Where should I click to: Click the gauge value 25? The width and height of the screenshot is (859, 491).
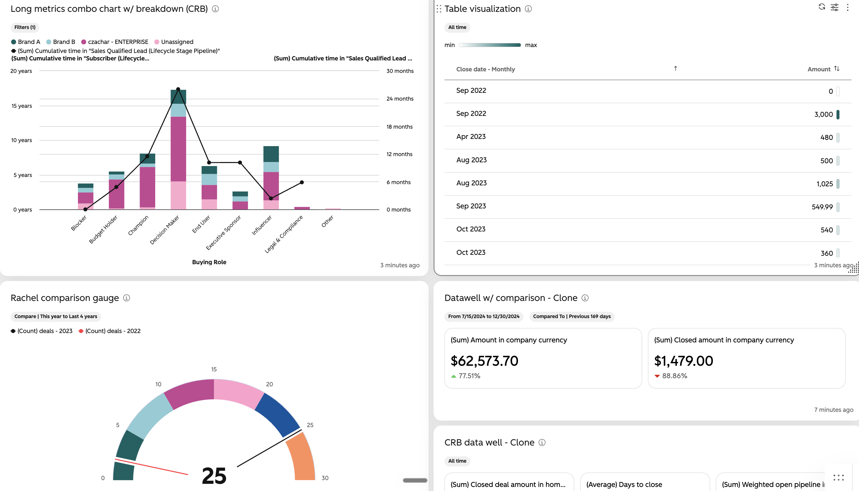(x=214, y=475)
